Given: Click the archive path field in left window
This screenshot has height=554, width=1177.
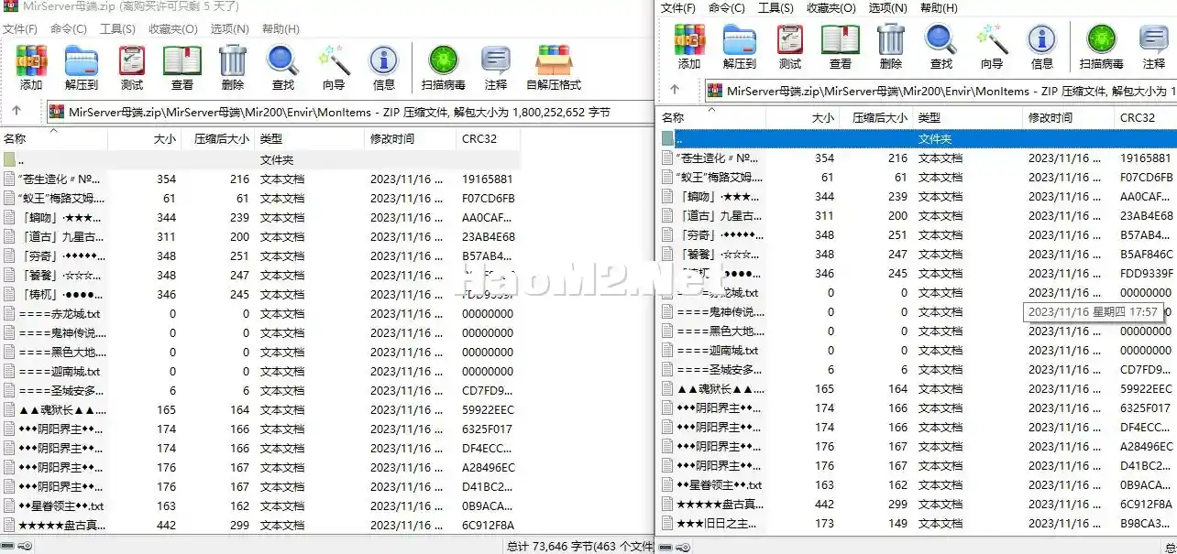Looking at the screenshot, I should click(350, 112).
